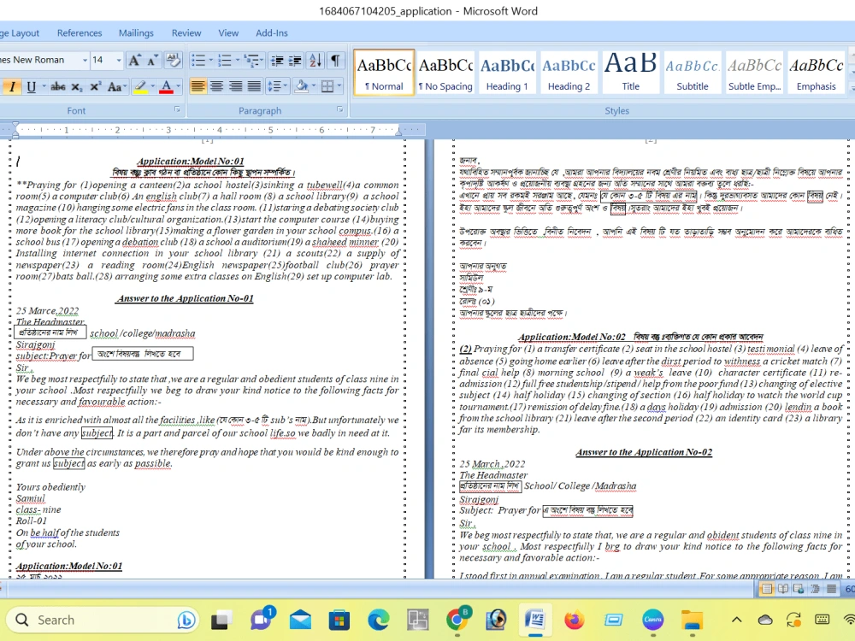Open the highlight color dropdown arrow
Viewport: 855px width, 641px height.
(152, 86)
